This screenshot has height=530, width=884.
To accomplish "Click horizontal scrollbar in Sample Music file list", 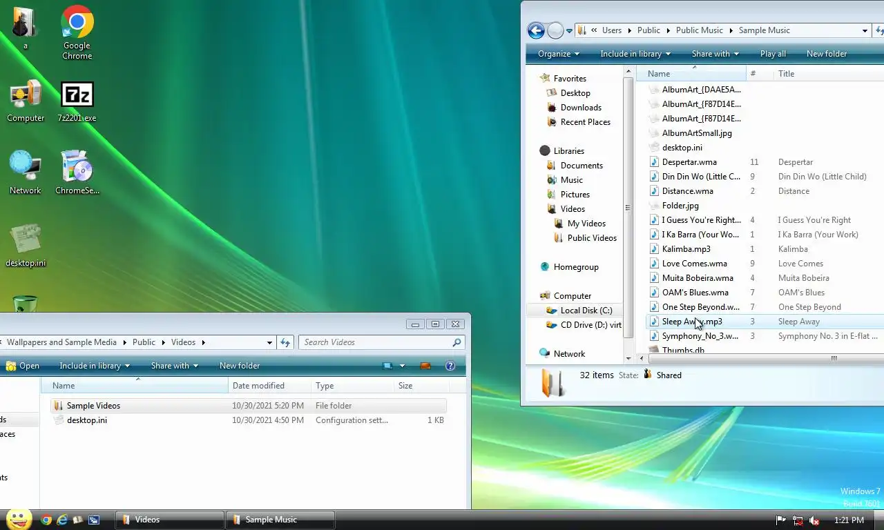I will (834, 358).
